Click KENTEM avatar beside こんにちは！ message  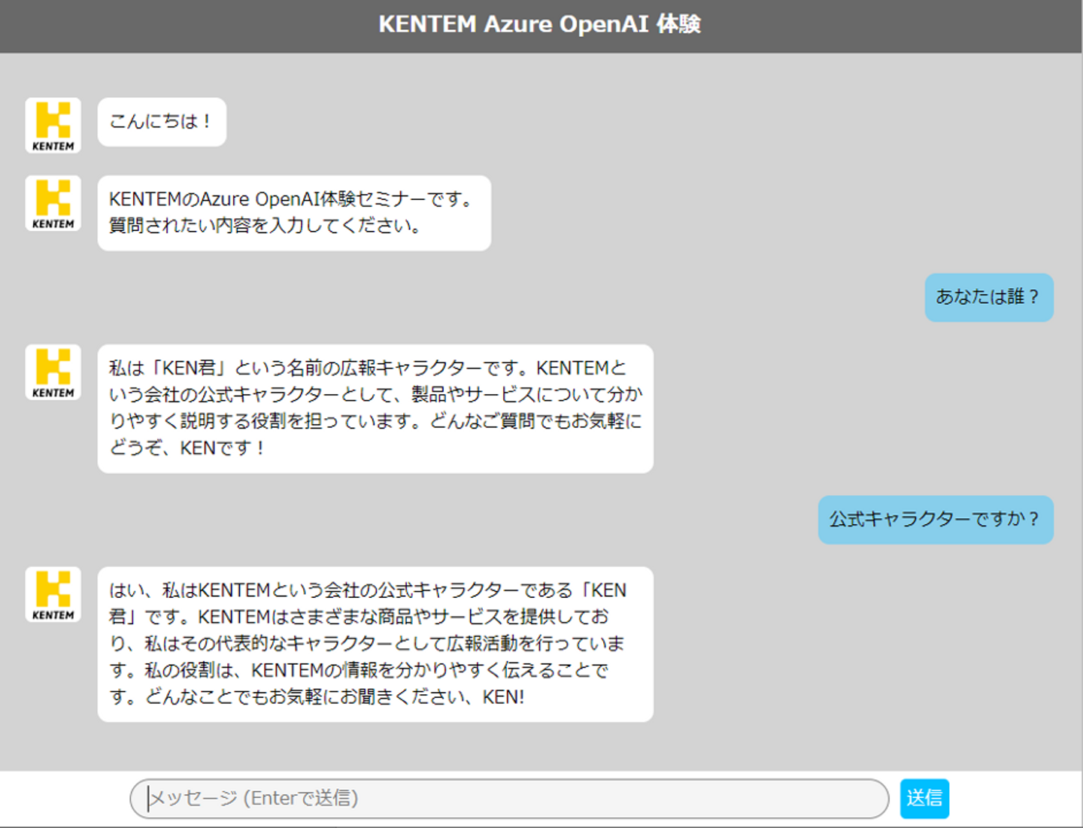pos(53,126)
